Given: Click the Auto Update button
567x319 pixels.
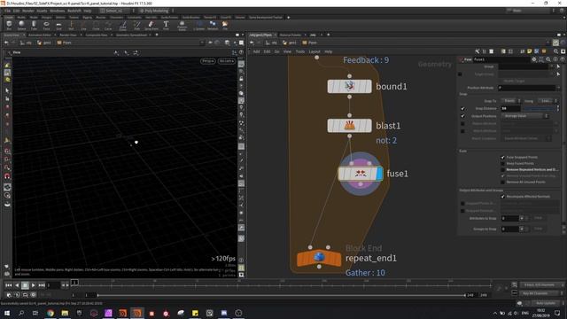Looking at the screenshot, I should pyautogui.click(x=546, y=303).
